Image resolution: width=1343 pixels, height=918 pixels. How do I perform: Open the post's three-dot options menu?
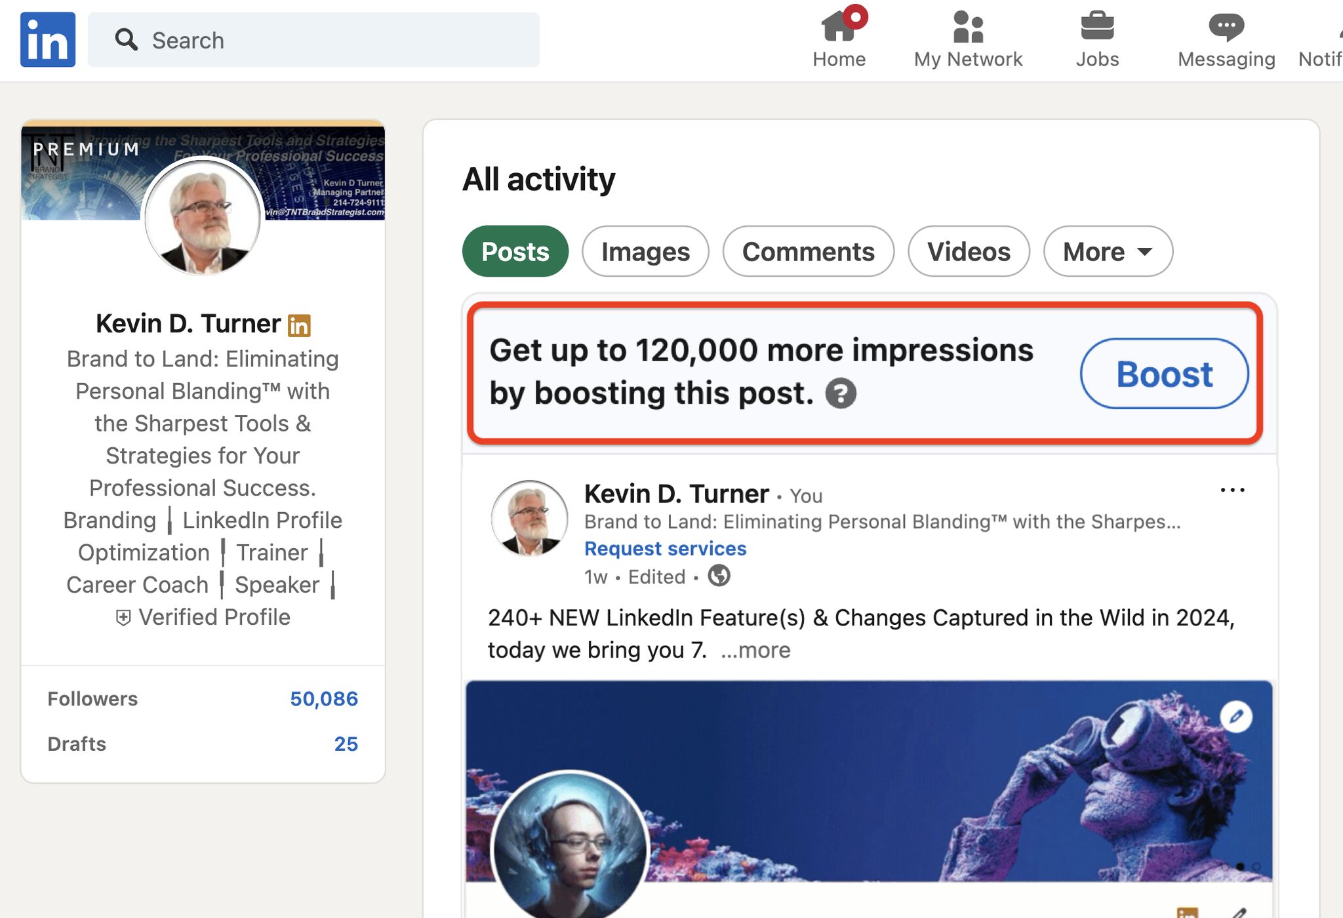pos(1232,490)
